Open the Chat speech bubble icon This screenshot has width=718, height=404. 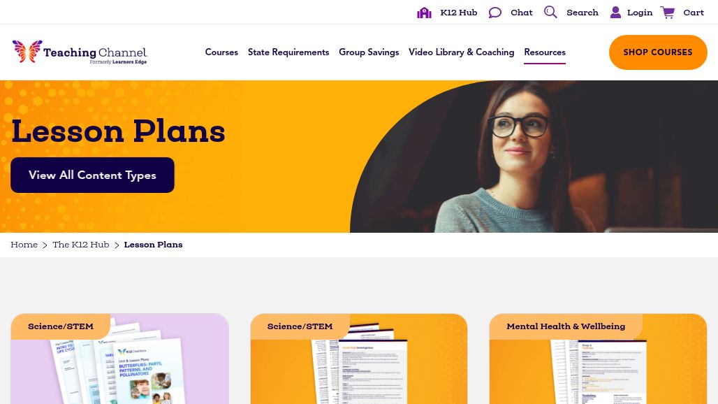[495, 13]
